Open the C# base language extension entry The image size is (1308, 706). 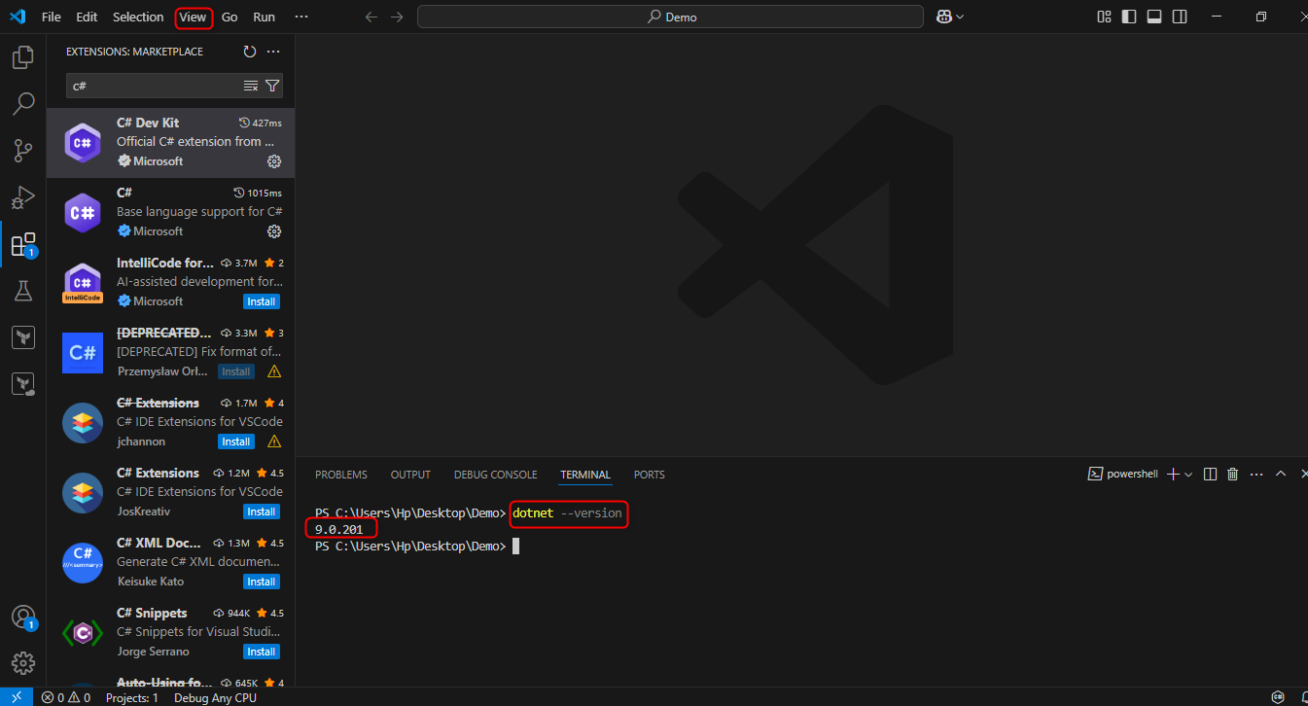170,212
